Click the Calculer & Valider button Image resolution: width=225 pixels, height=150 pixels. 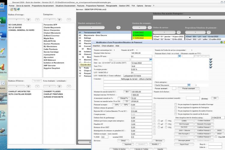(x=141, y=149)
